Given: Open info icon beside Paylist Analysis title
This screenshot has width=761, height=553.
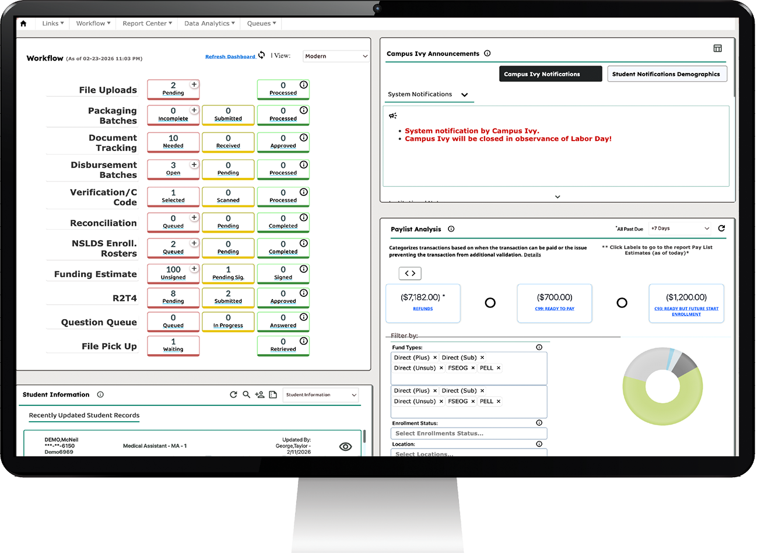Looking at the screenshot, I should point(451,229).
